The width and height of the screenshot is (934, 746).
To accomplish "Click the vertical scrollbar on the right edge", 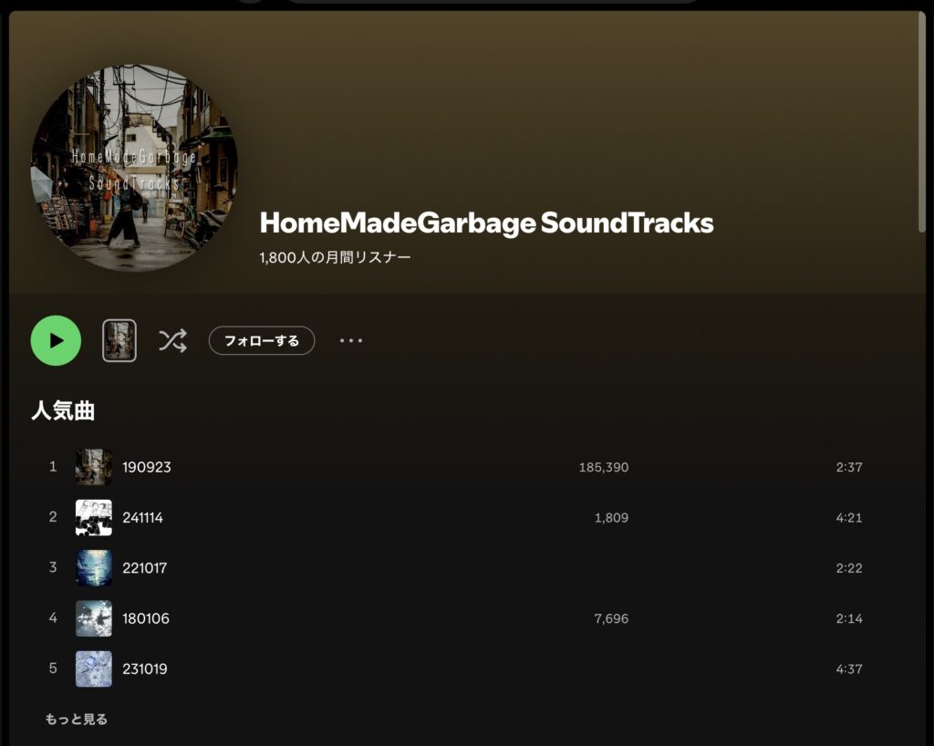I will pyautogui.click(x=922, y=122).
